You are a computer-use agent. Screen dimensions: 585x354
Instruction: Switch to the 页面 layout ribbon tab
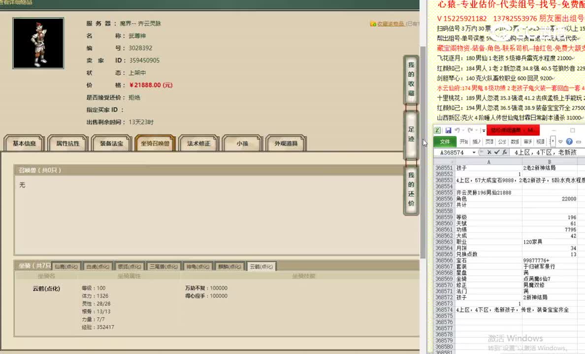coord(489,142)
